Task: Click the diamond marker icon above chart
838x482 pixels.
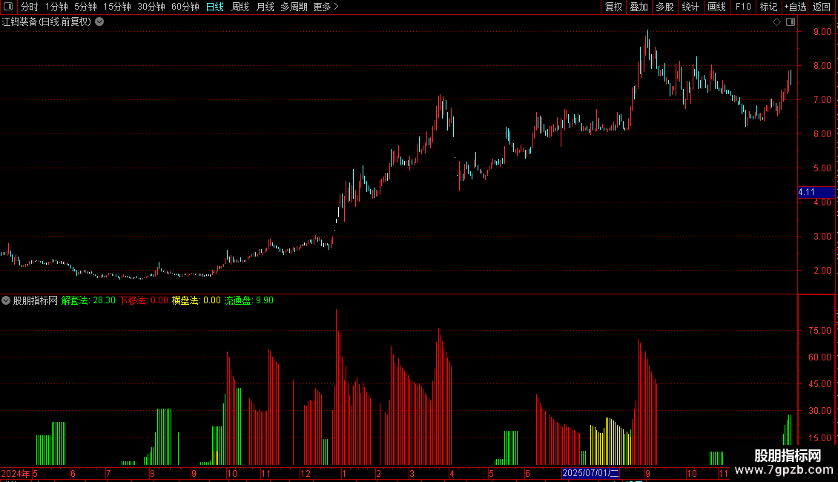Action: (776, 22)
